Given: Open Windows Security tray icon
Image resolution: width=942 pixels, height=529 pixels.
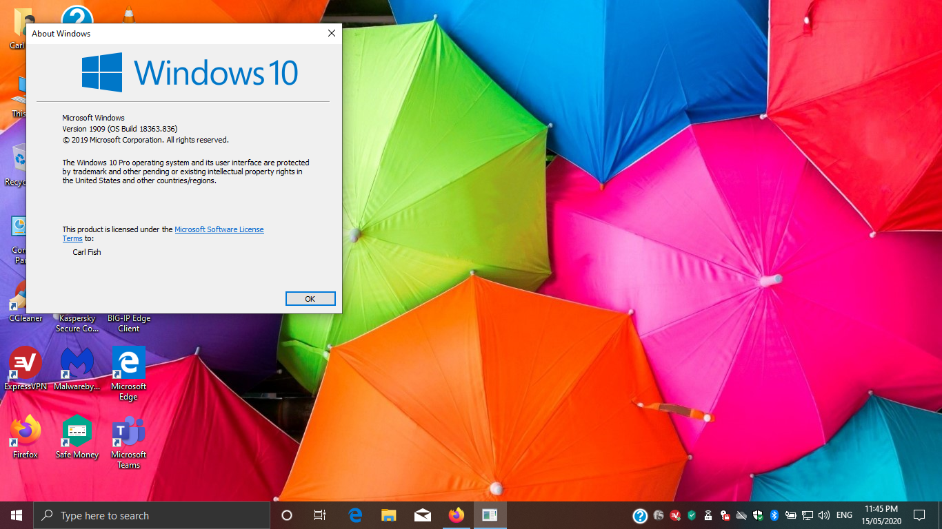Looking at the screenshot, I should coord(758,515).
